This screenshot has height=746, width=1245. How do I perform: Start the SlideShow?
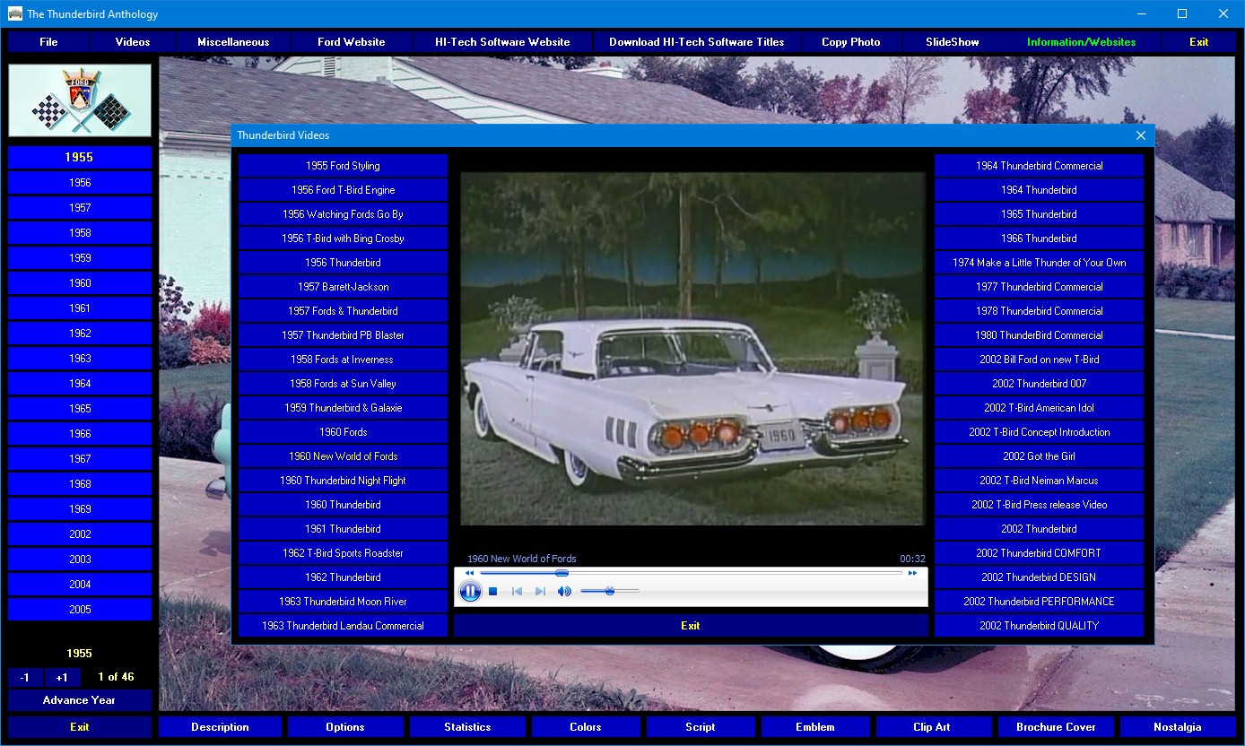click(953, 42)
